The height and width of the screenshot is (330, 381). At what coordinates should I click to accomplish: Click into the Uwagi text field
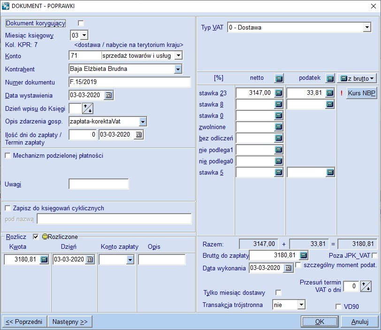[x=99, y=184]
